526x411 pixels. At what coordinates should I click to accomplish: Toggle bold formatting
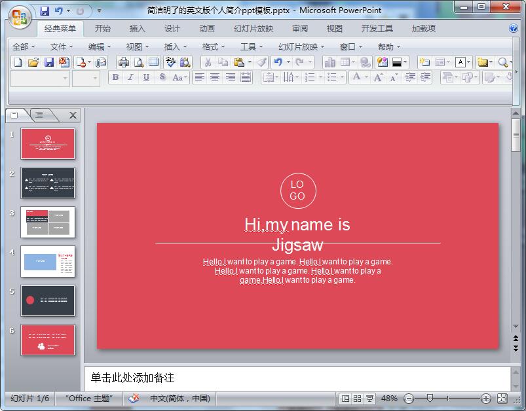(x=115, y=77)
